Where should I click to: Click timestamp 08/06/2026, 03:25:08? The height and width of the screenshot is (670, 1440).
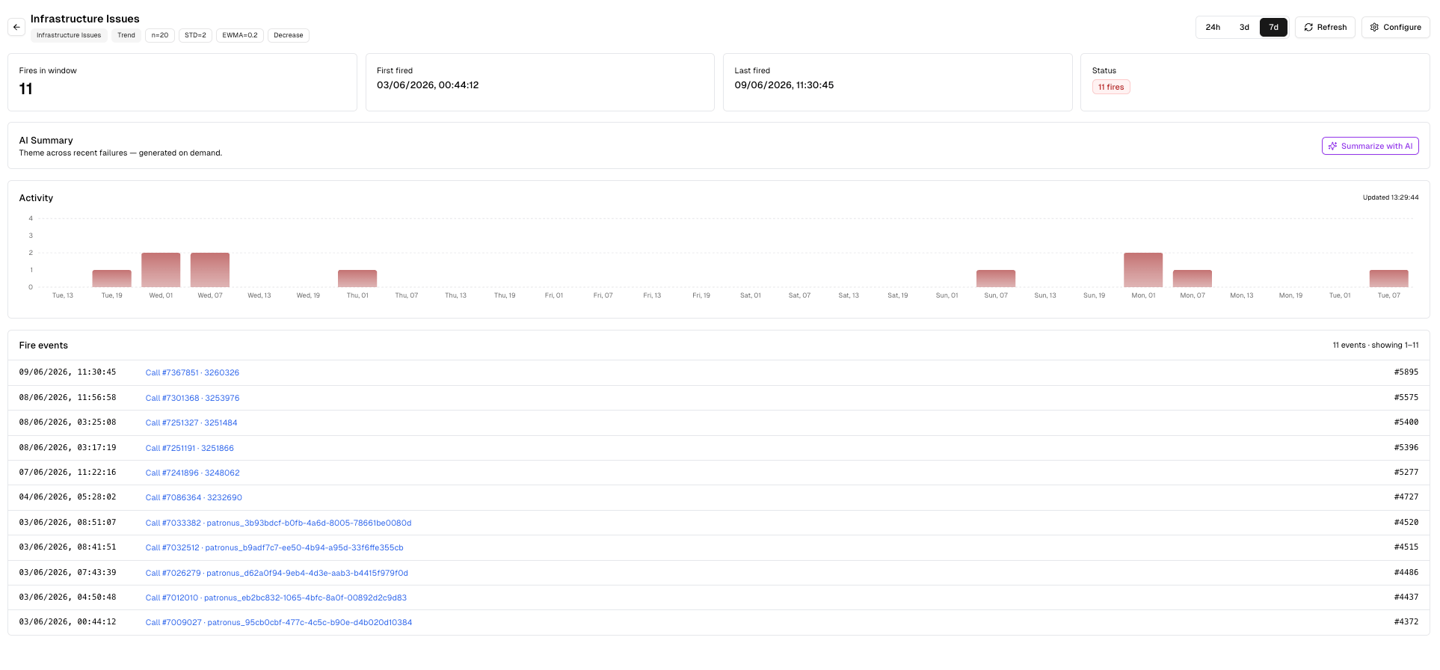point(67,422)
